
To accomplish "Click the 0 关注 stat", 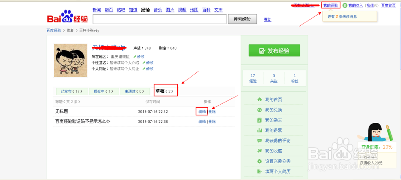I will point(274,78).
